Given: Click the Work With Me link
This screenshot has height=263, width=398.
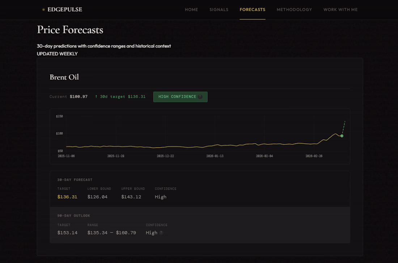Looking at the screenshot, I should [x=340, y=10].
